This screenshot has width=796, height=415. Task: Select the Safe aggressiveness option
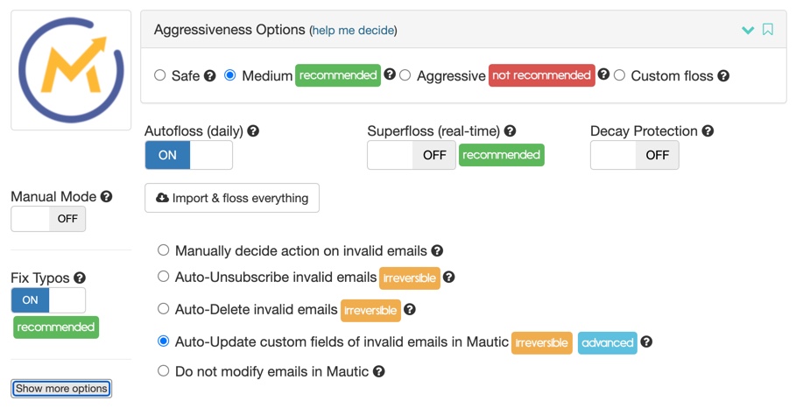click(160, 75)
